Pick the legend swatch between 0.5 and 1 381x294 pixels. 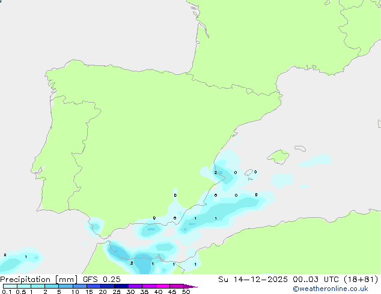click(x=24, y=286)
